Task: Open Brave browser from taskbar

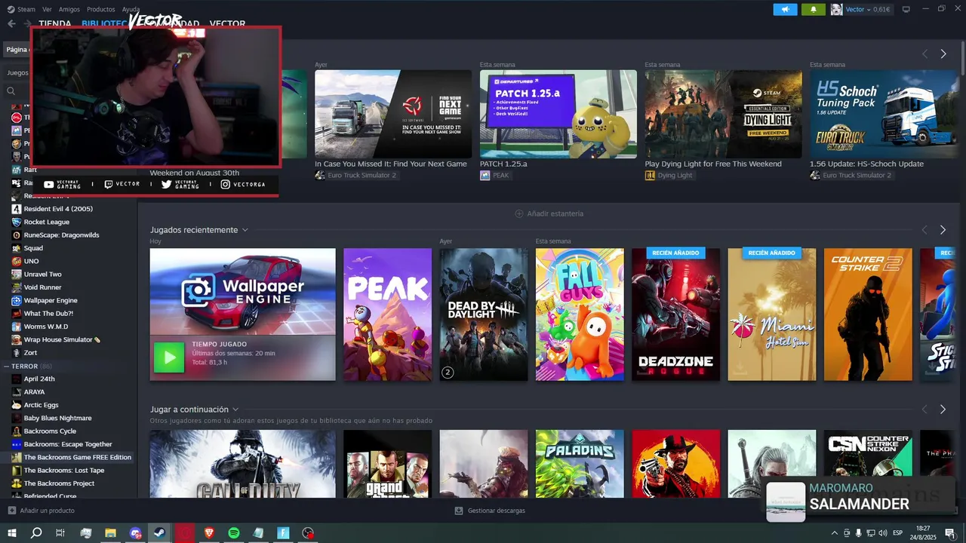Action: click(208, 533)
